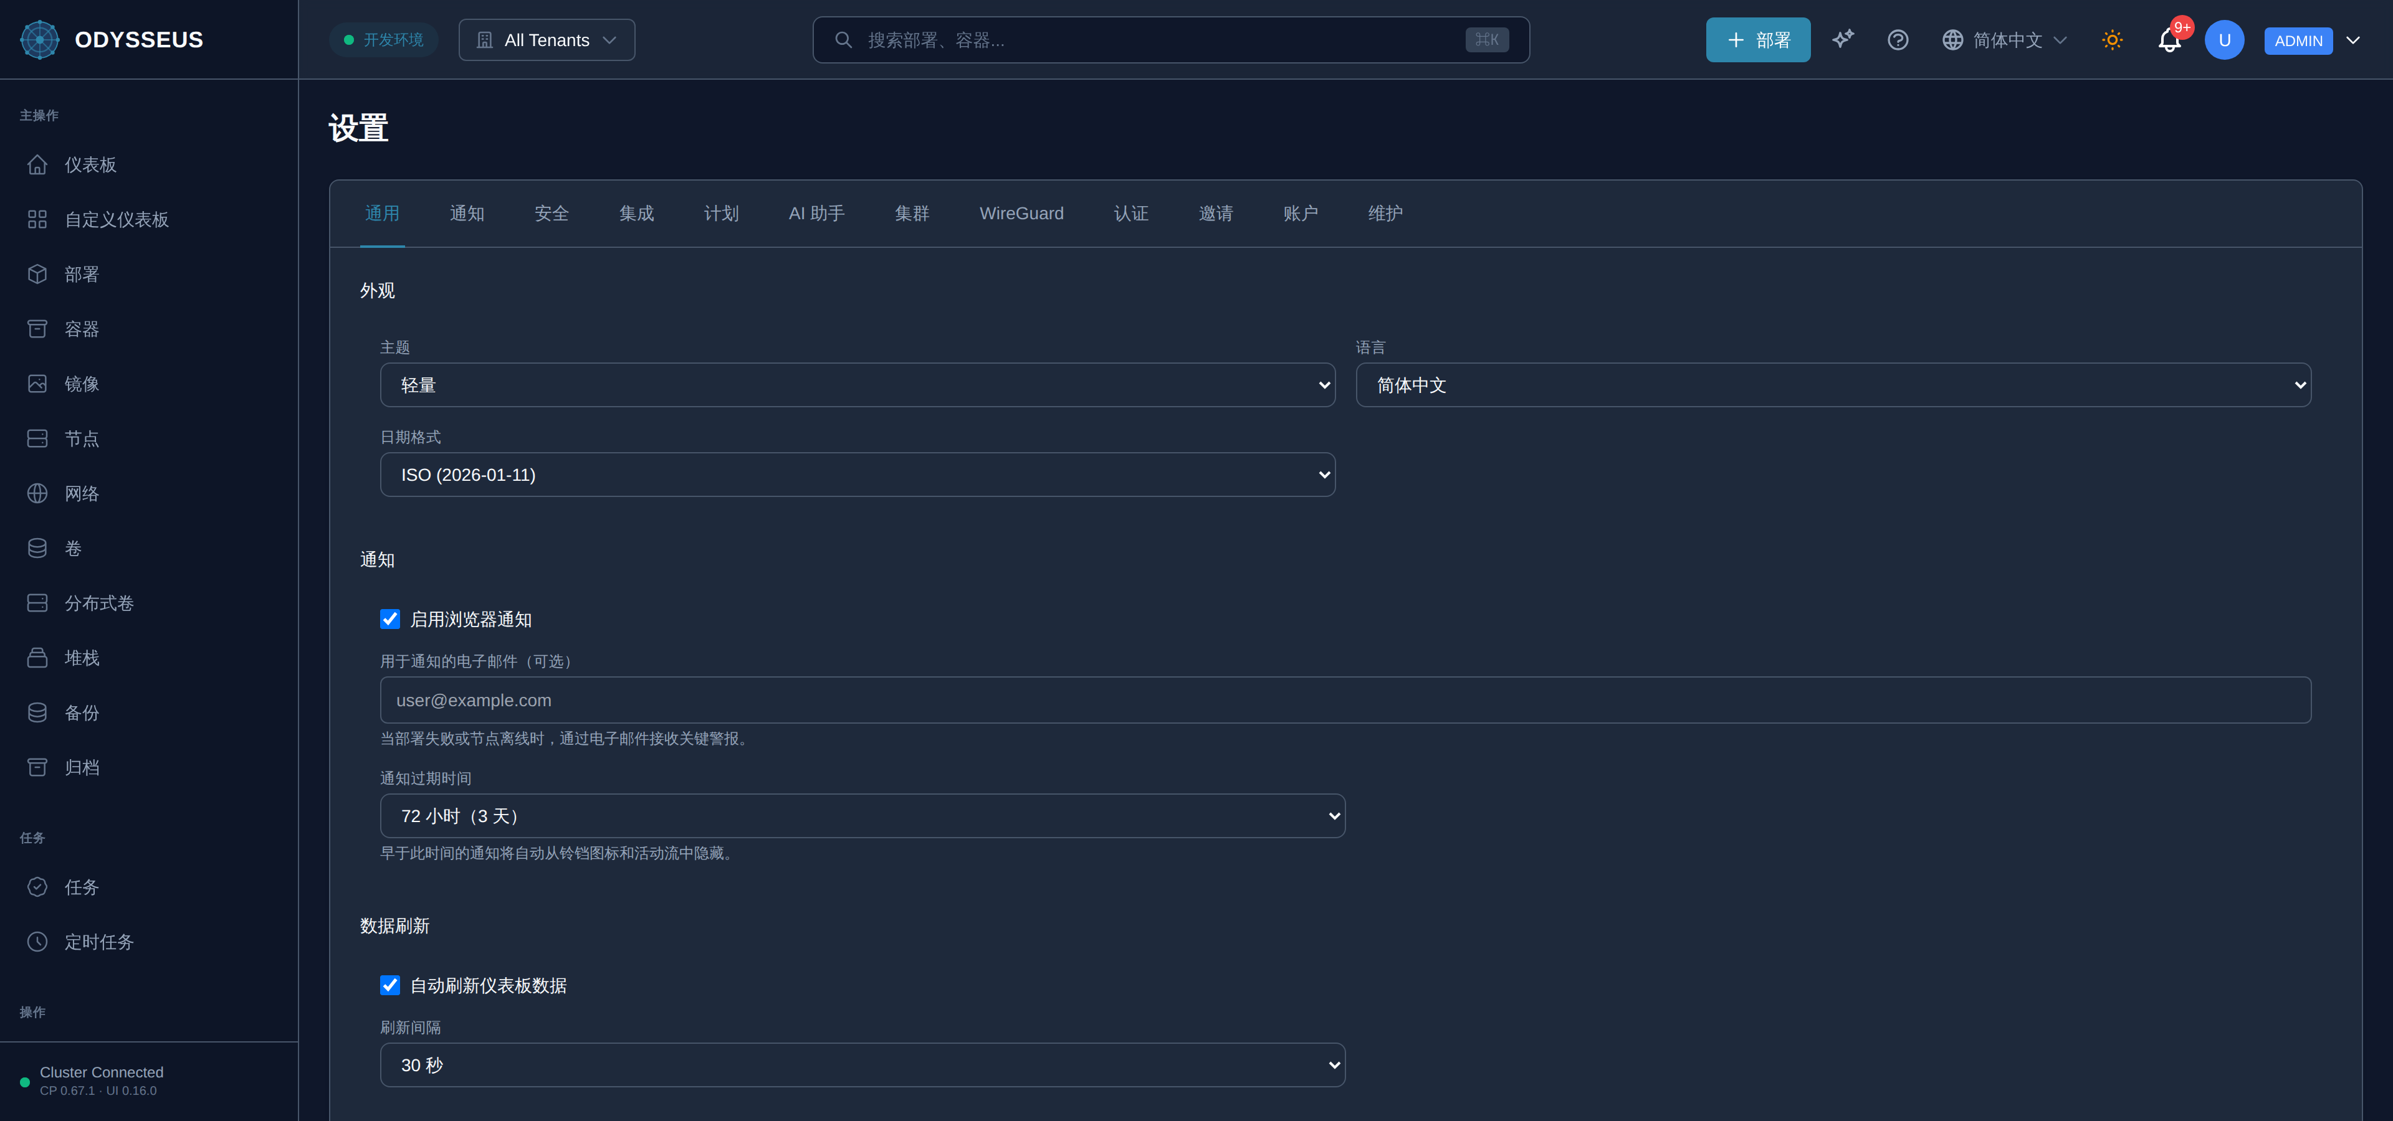The height and width of the screenshot is (1121, 2393).
Task: Switch to the 安全 settings tab
Action: (x=552, y=214)
